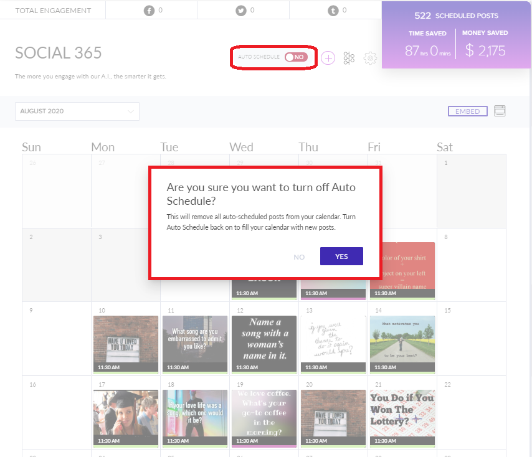This screenshot has height=457, width=532.
Task: Select the August 16 calendar cell
Action: 57,413
